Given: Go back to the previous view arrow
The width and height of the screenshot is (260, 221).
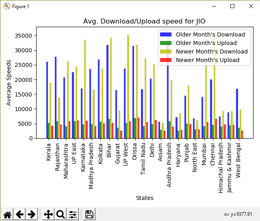Looking at the screenshot, I should pos(19,215).
